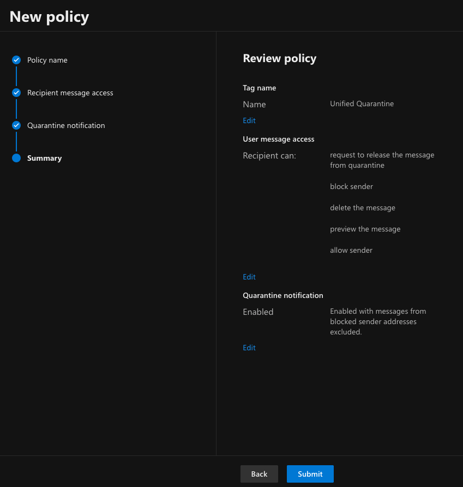Switch to the Quarantine notification step
The width and height of the screenshot is (463, 487).
66,125
